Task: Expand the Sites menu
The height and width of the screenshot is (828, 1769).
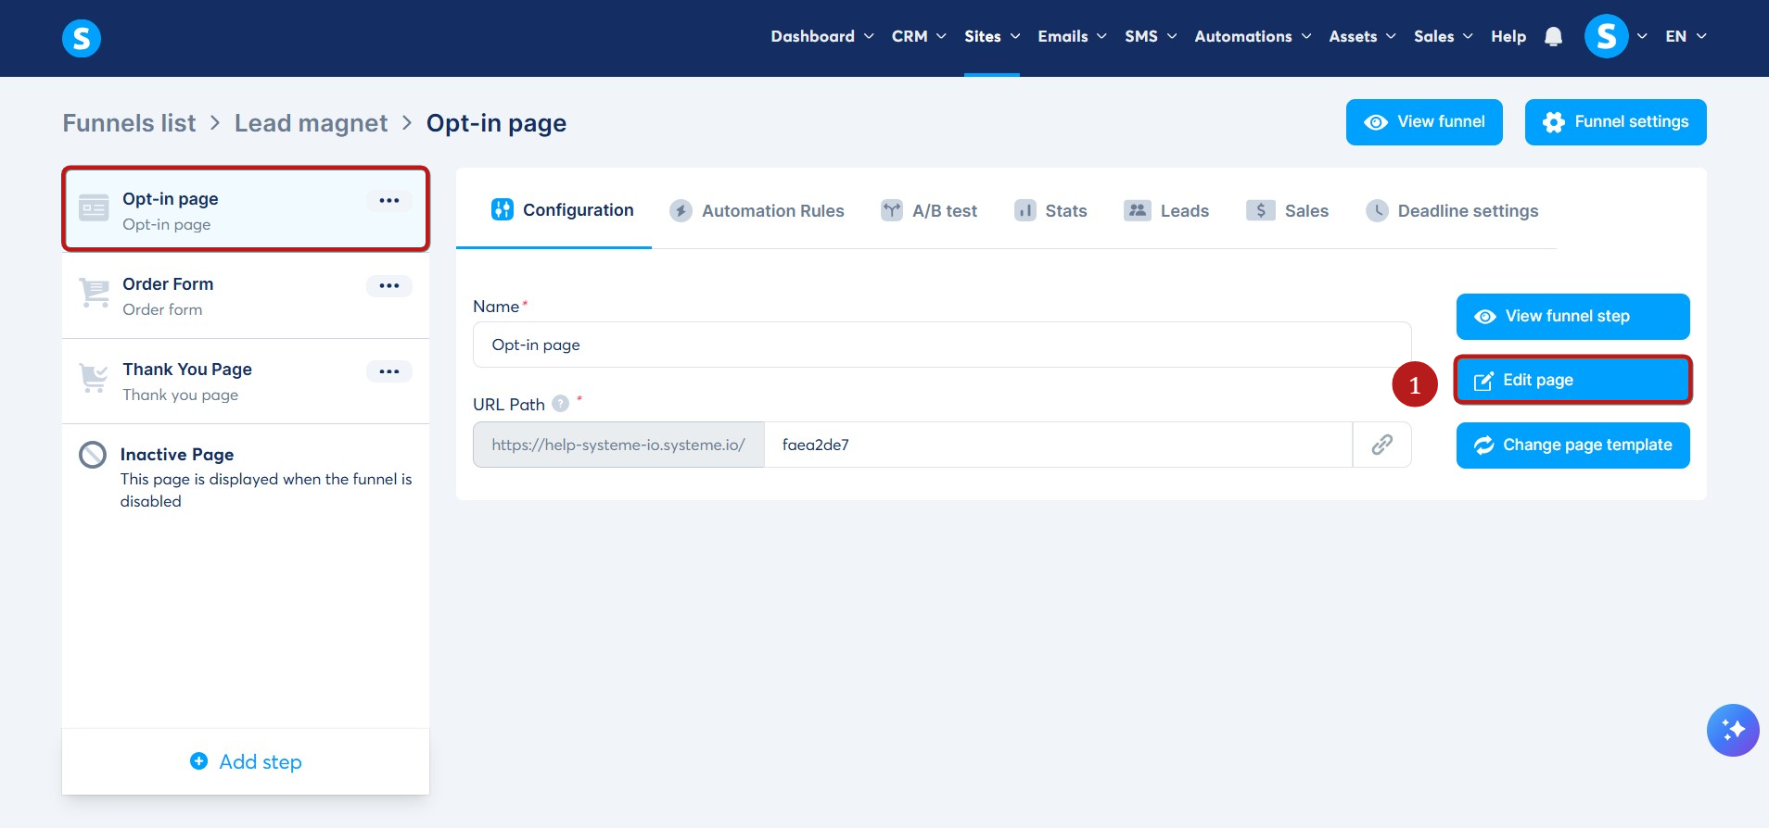Action: [x=992, y=36]
